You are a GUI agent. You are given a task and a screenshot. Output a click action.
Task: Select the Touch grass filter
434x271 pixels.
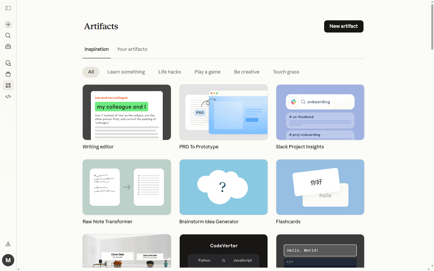(286, 72)
